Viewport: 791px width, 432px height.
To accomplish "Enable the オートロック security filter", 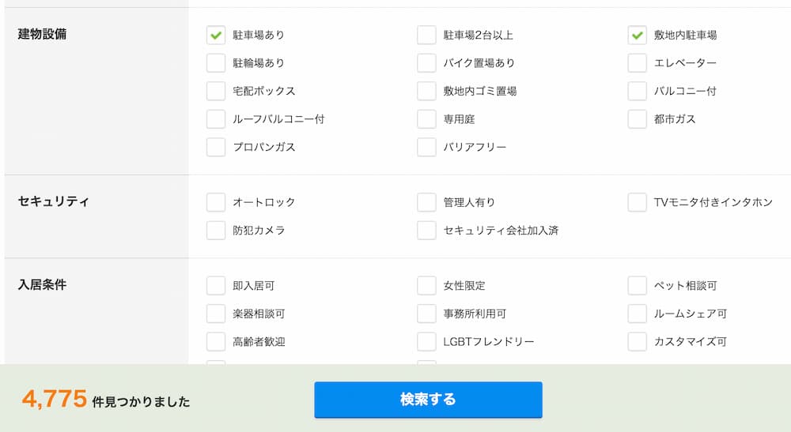I will pos(216,202).
